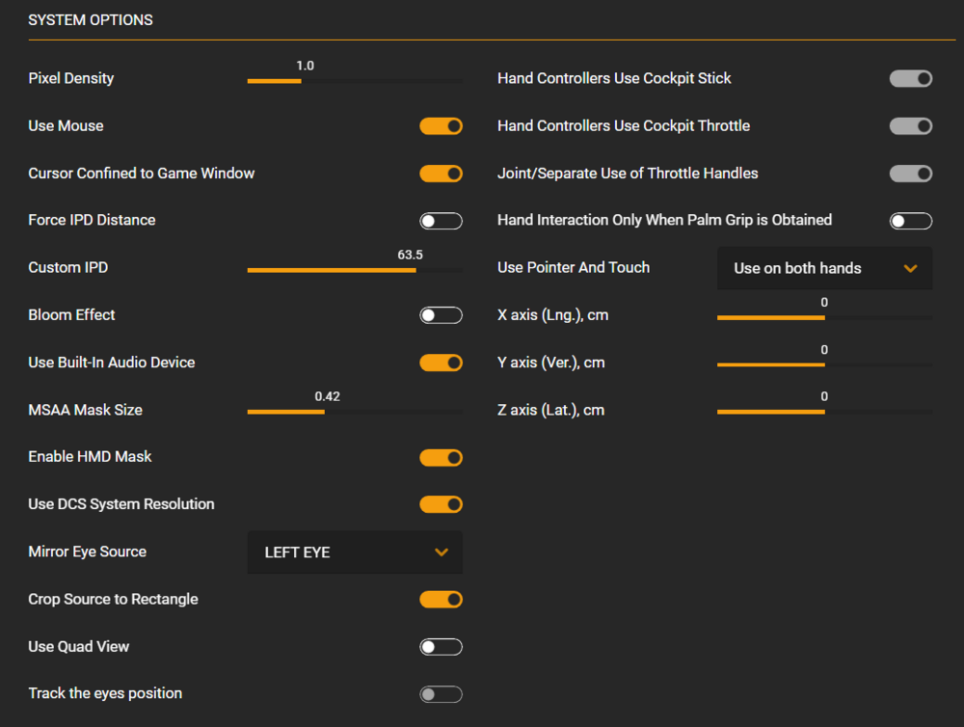Click the Pixel Density slider

pyautogui.click(x=354, y=81)
